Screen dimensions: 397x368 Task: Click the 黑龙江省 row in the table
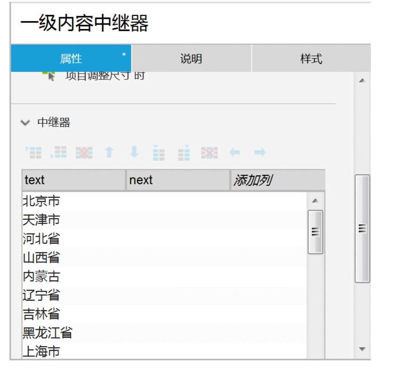(47, 333)
